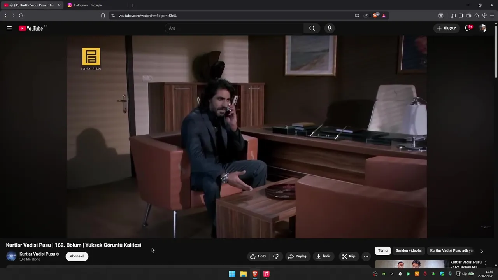Image resolution: width=498 pixels, height=280 pixels.
Task: Click the page vertical scrollbar
Action: 496,51
